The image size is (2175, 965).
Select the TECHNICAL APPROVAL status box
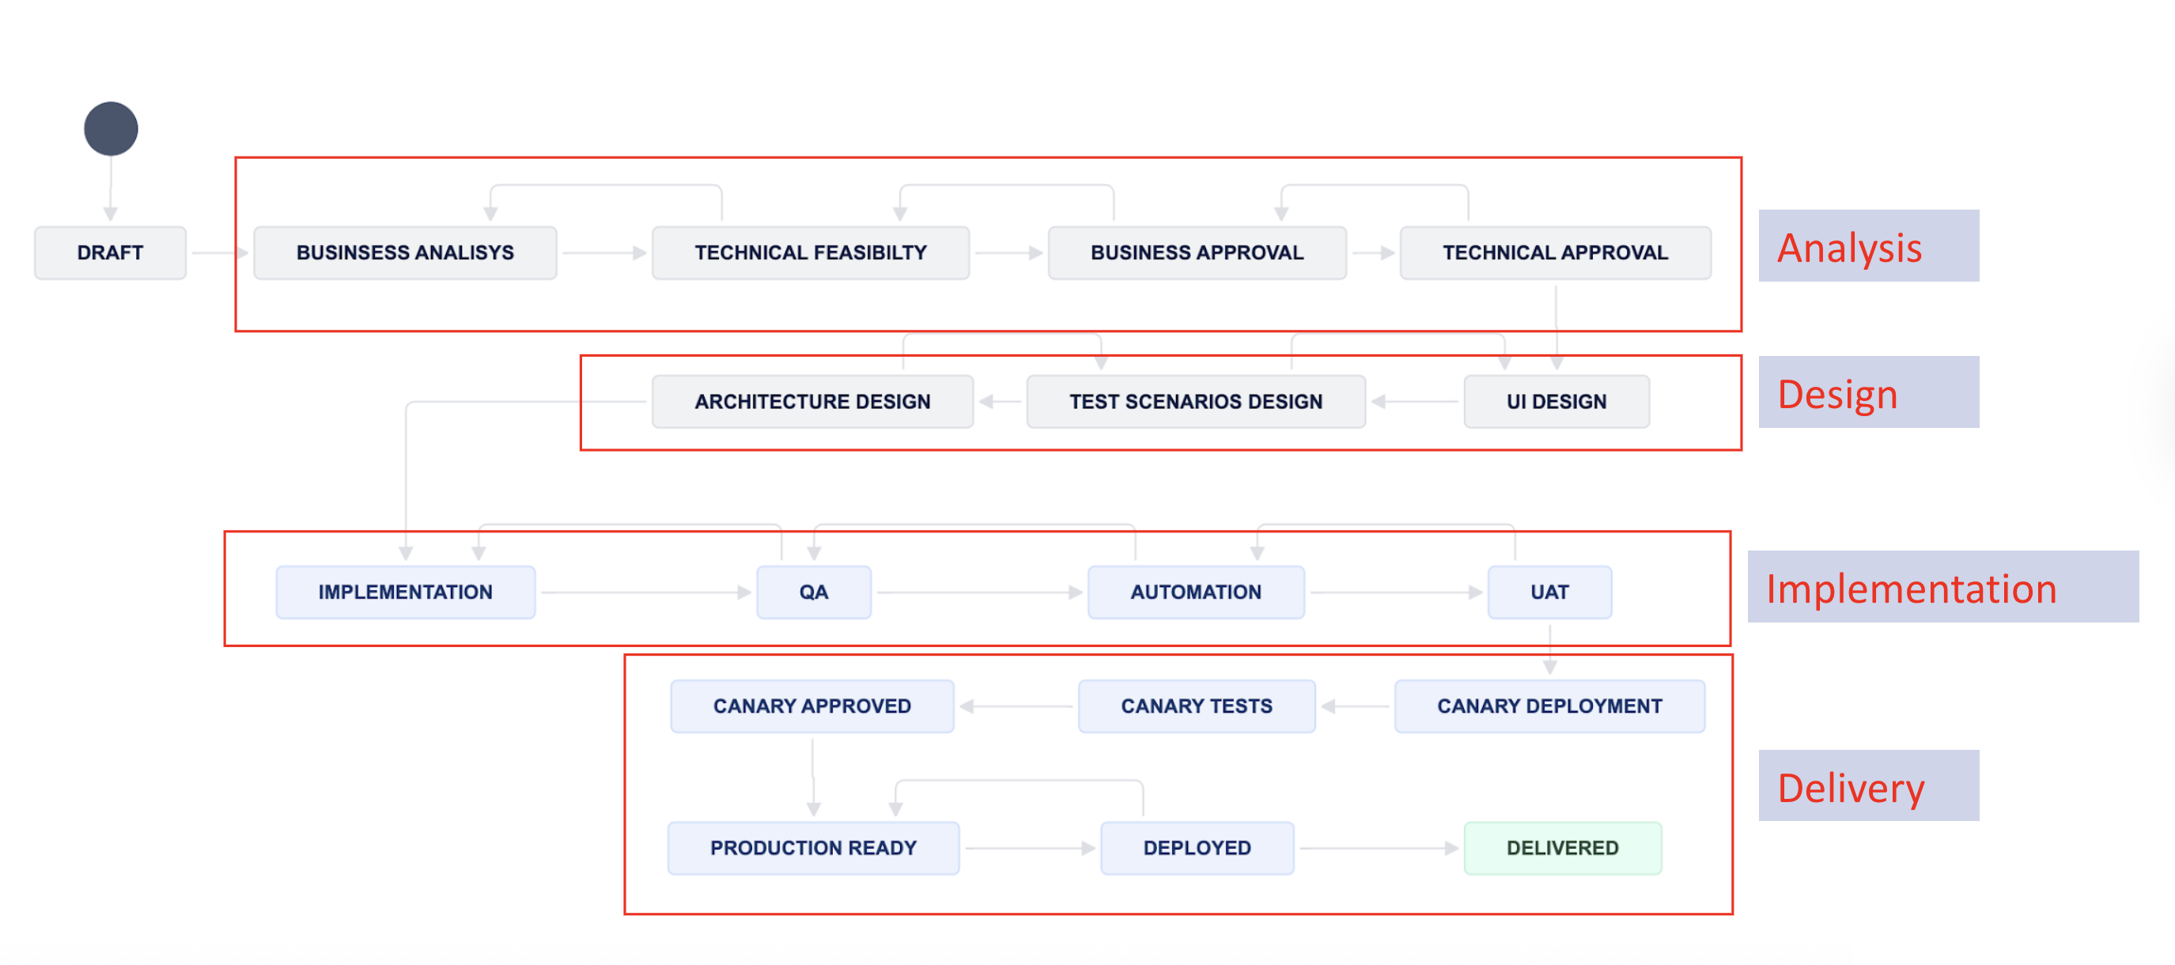[x=1554, y=252]
